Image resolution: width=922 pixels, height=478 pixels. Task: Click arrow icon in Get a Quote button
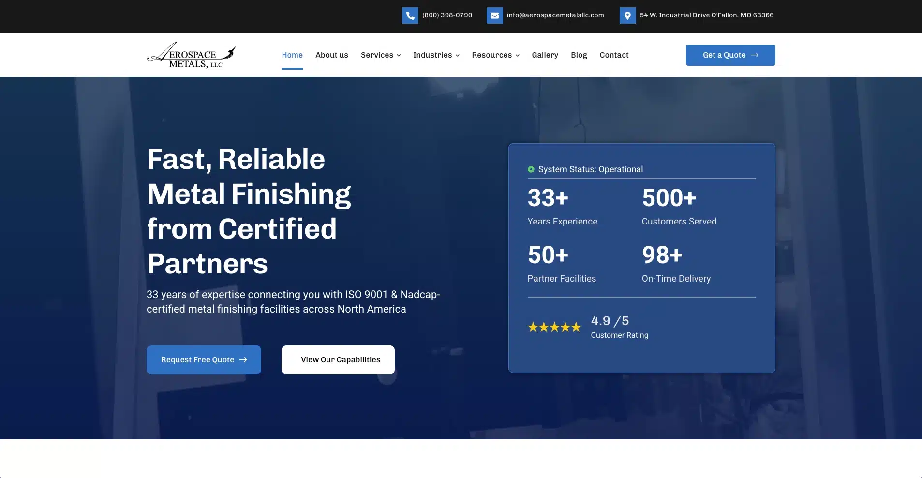[755, 55]
